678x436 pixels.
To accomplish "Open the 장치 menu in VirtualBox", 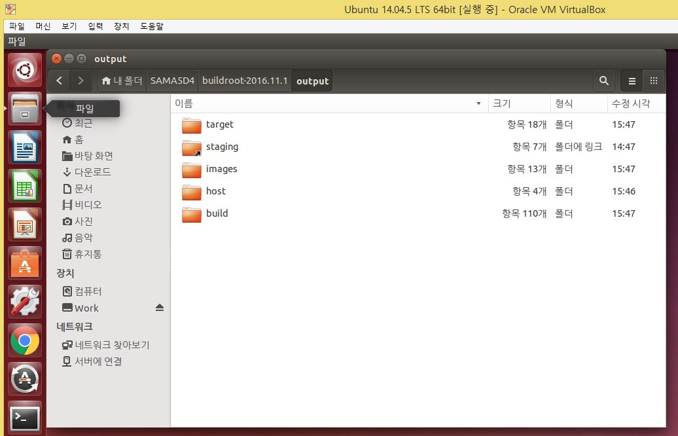I will pyautogui.click(x=121, y=26).
